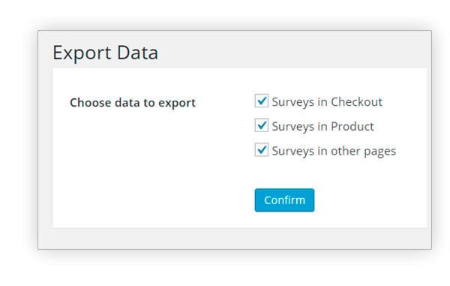The width and height of the screenshot is (450, 286).
Task: Click the word 'Data' in the dialog title
Action: (x=137, y=53)
